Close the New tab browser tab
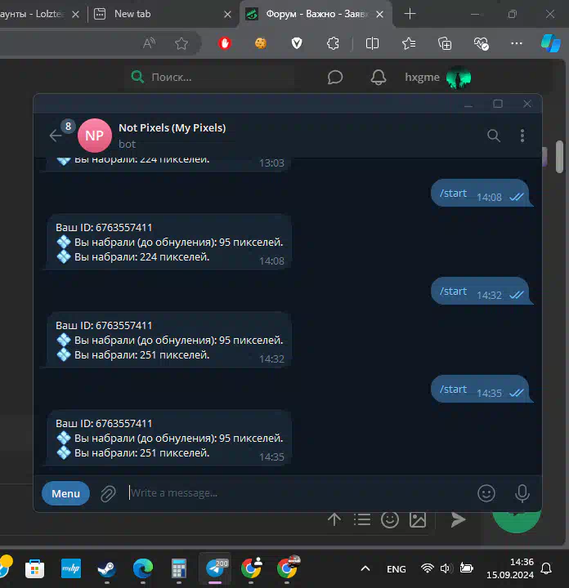Image resolution: width=569 pixels, height=588 pixels. (227, 14)
